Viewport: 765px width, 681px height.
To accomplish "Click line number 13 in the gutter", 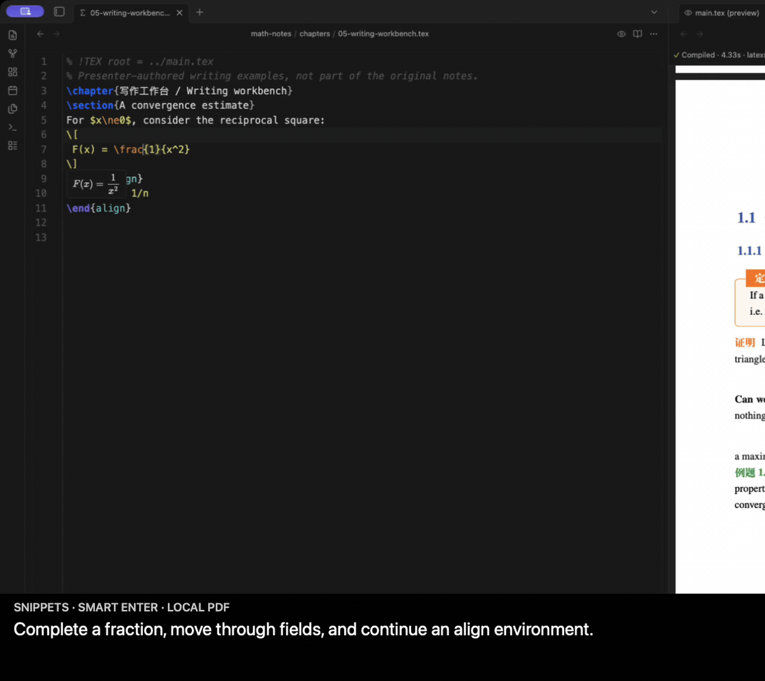I will pos(41,237).
